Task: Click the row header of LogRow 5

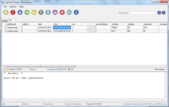Action: coord(4,28)
